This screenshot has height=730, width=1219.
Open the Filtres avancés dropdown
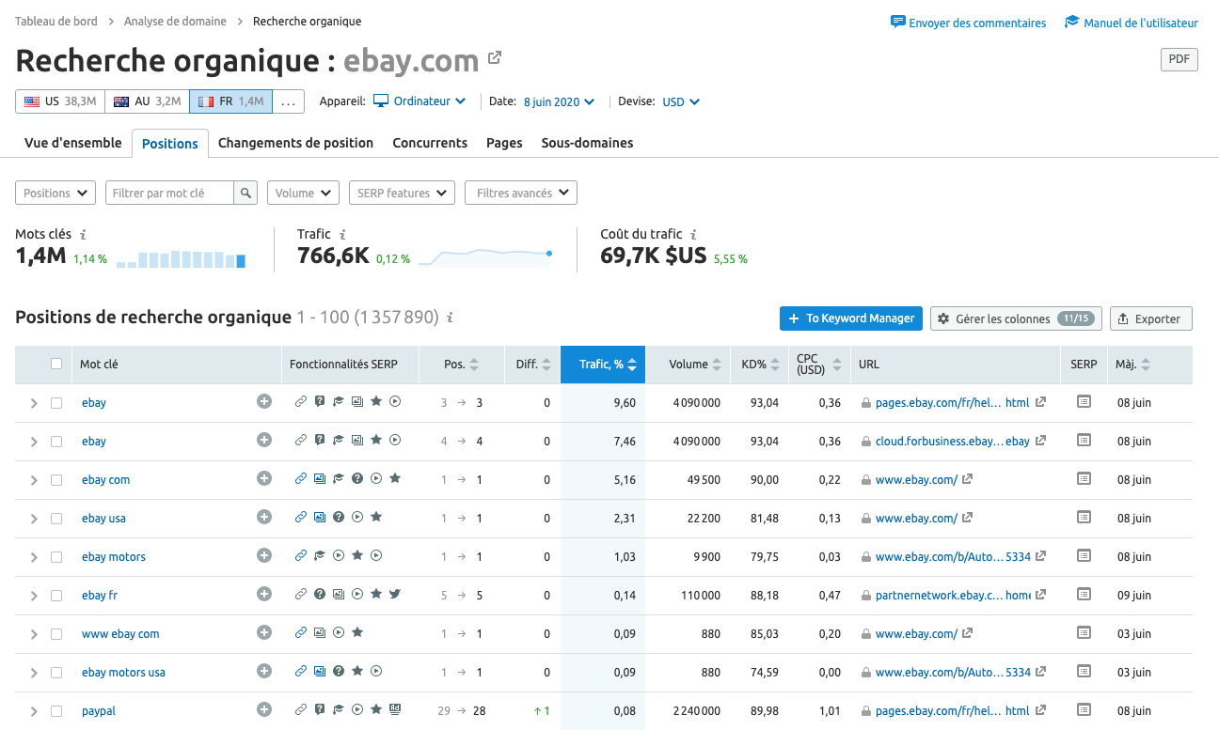tap(521, 193)
